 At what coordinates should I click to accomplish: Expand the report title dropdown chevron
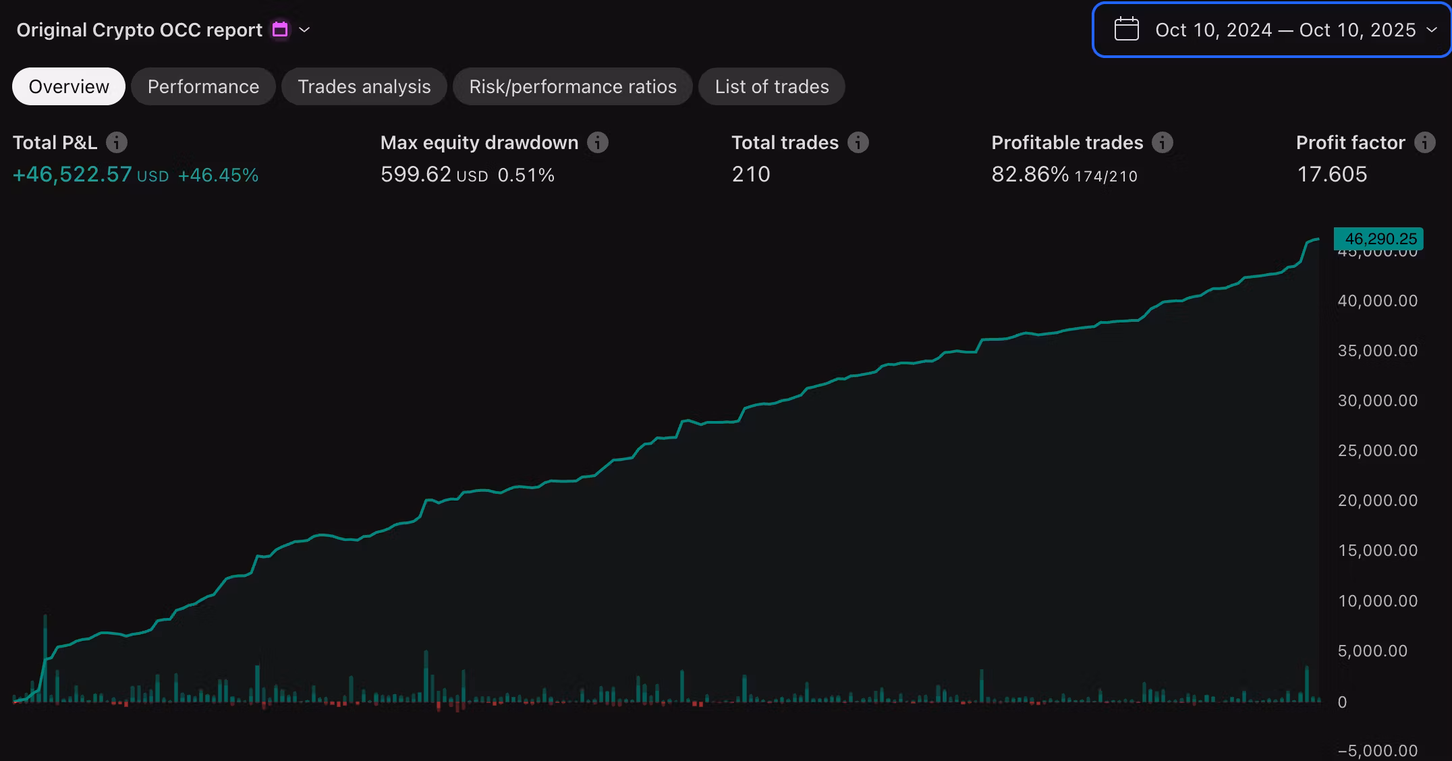[304, 30]
